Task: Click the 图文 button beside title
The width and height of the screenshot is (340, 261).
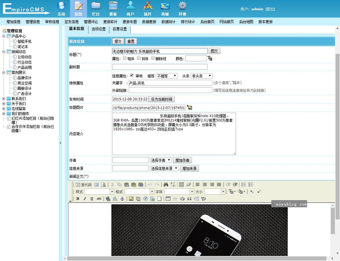Action: (214, 51)
